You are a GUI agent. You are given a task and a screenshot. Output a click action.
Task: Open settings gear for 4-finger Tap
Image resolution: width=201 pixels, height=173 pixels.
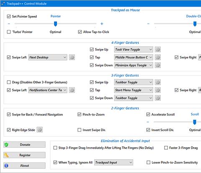[x=158, y=57]
